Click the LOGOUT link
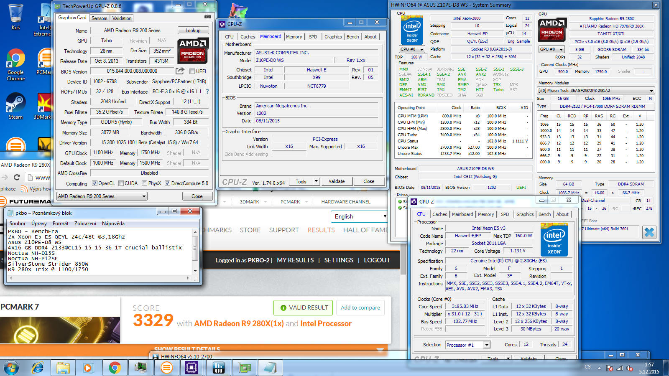 377,260
